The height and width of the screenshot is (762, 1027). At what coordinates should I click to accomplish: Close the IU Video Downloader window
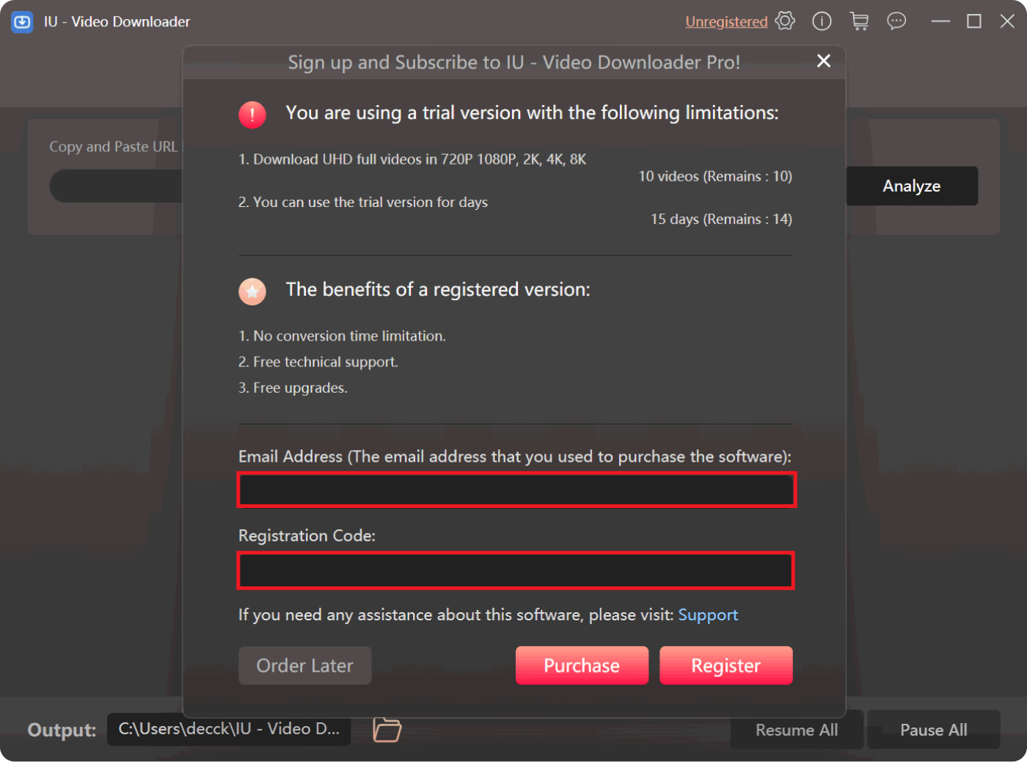(x=1007, y=21)
